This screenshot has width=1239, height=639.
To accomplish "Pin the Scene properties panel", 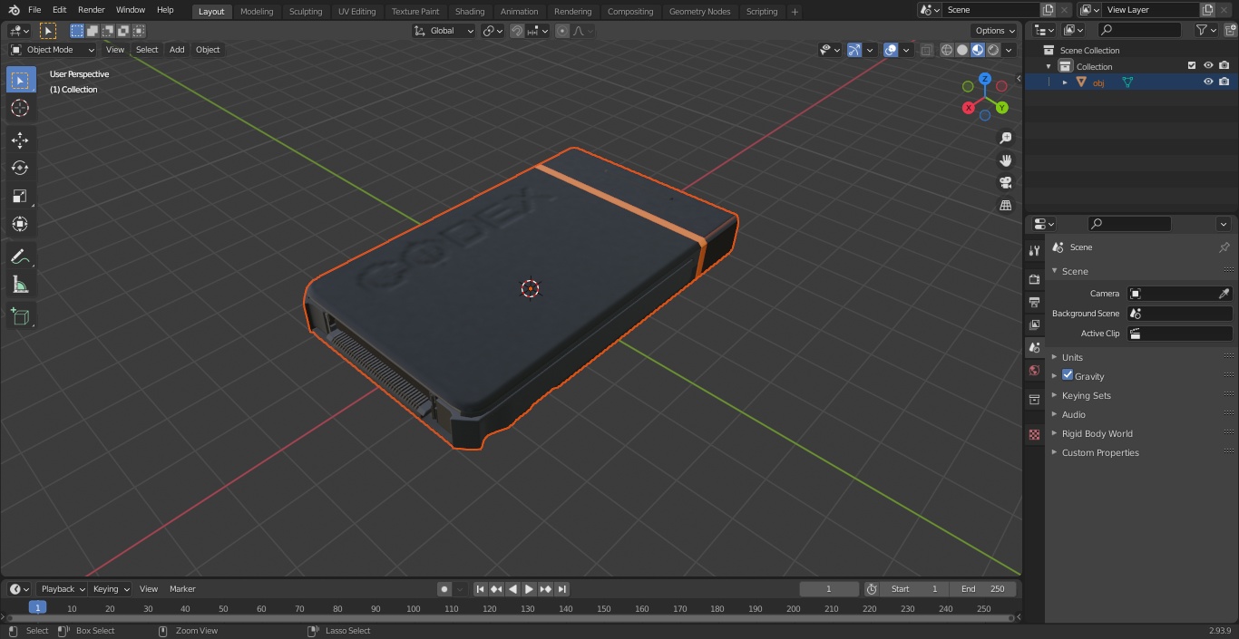I will (x=1224, y=247).
